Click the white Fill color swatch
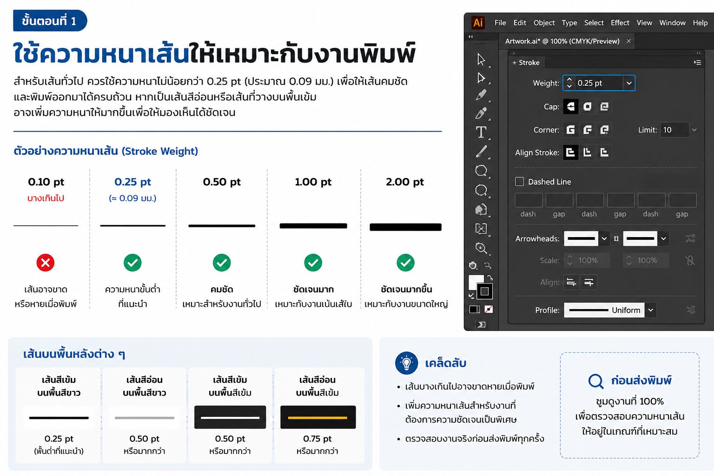 pyautogui.click(x=476, y=282)
